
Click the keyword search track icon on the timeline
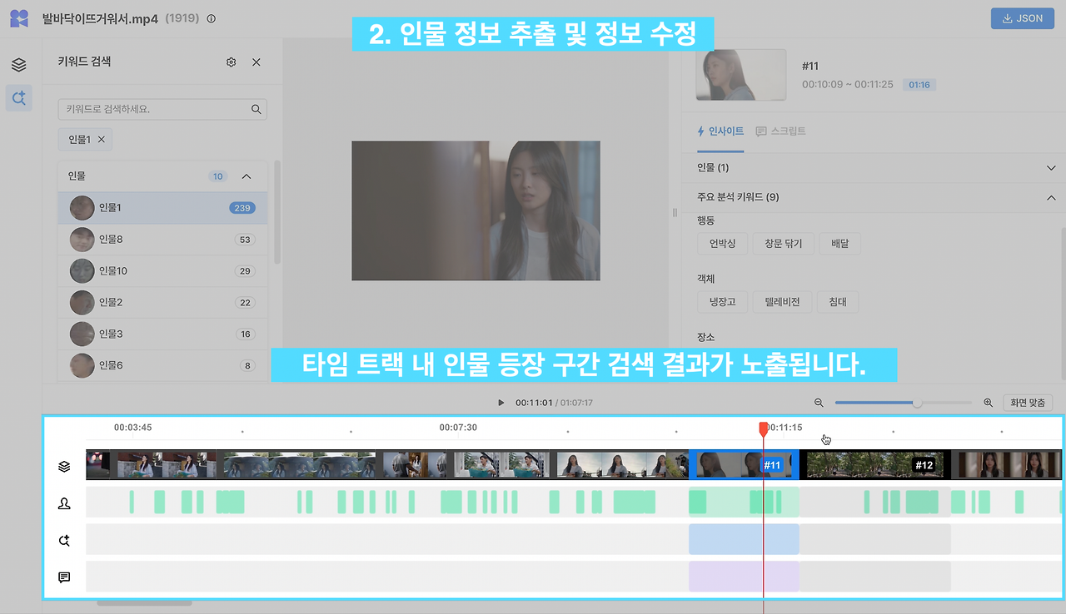point(64,540)
